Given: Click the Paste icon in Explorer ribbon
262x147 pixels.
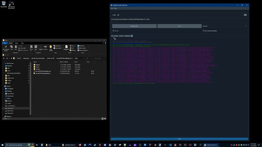Looking at the screenshot, I should click(16, 48).
